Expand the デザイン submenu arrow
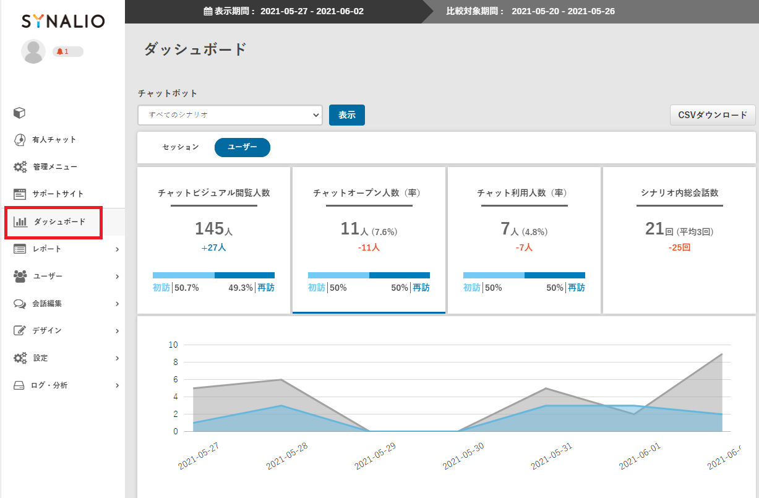The height and width of the screenshot is (498, 759). (x=117, y=331)
